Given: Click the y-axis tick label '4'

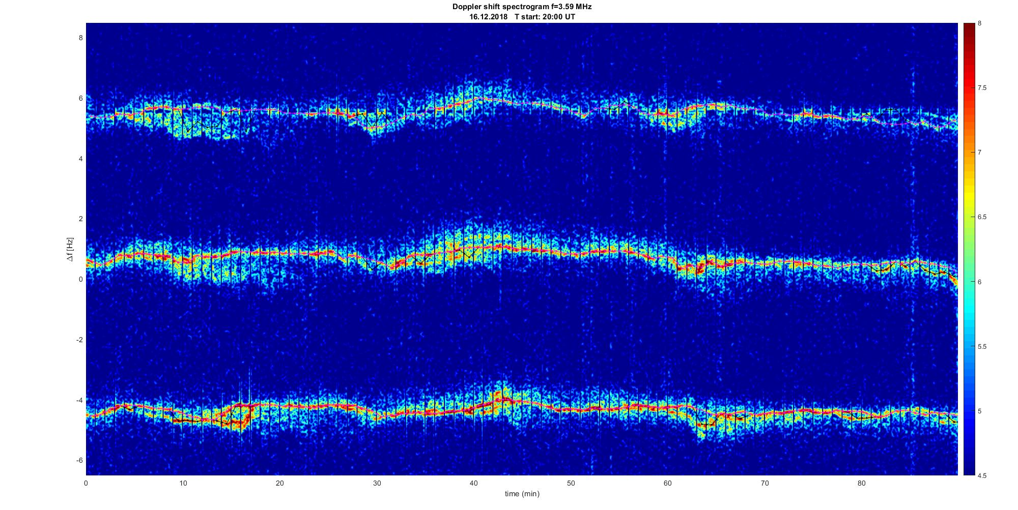Looking at the screenshot, I should point(80,159).
